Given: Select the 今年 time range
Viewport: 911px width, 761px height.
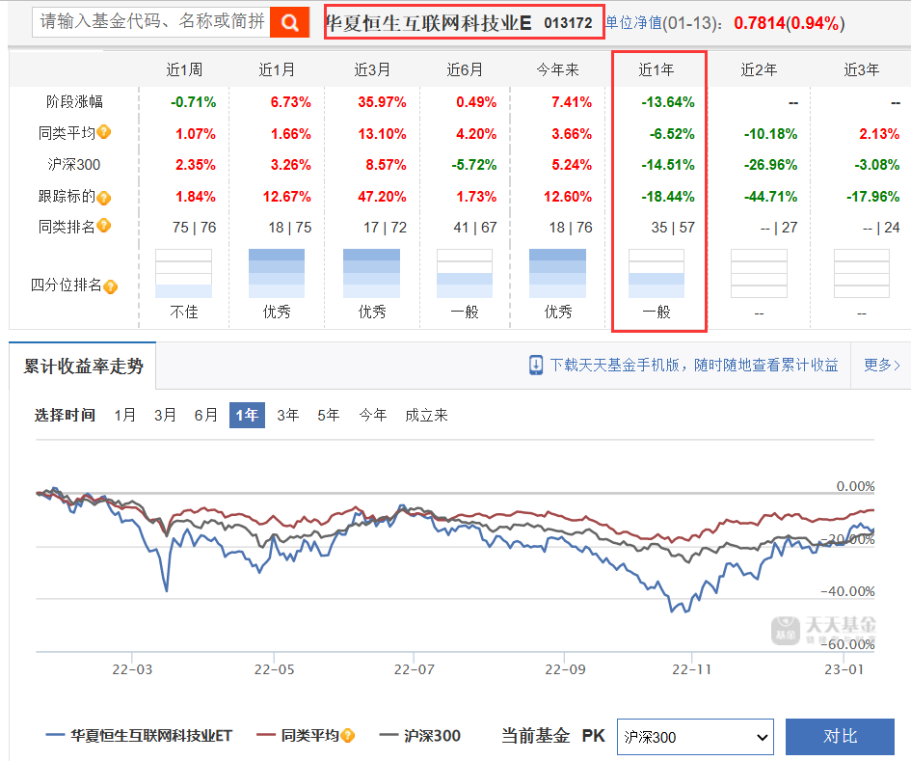Looking at the screenshot, I should coord(372,415).
